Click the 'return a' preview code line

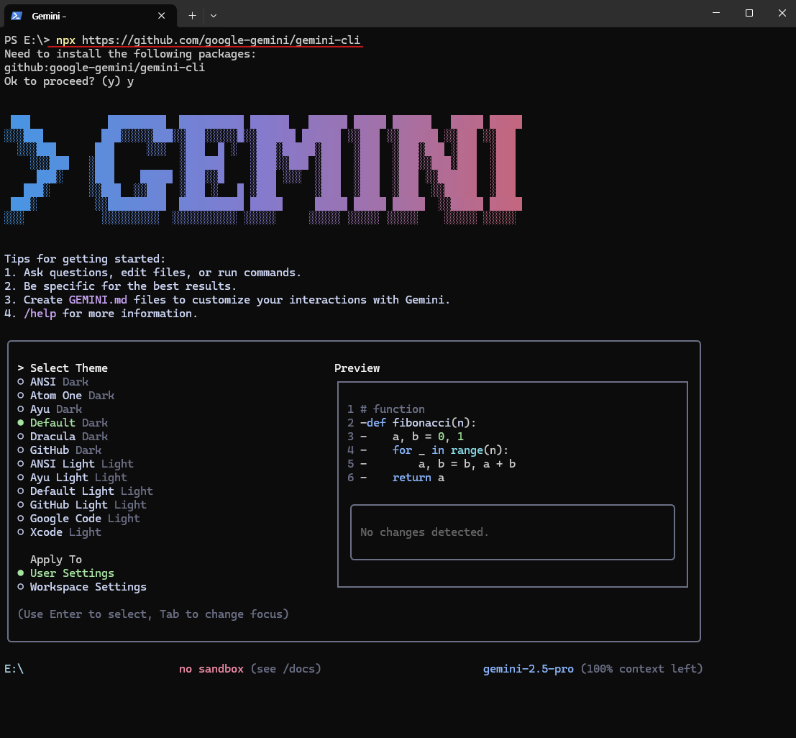pyautogui.click(x=418, y=478)
